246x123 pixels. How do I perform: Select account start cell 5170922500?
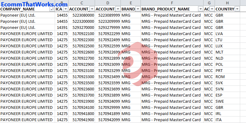(82, 46)
